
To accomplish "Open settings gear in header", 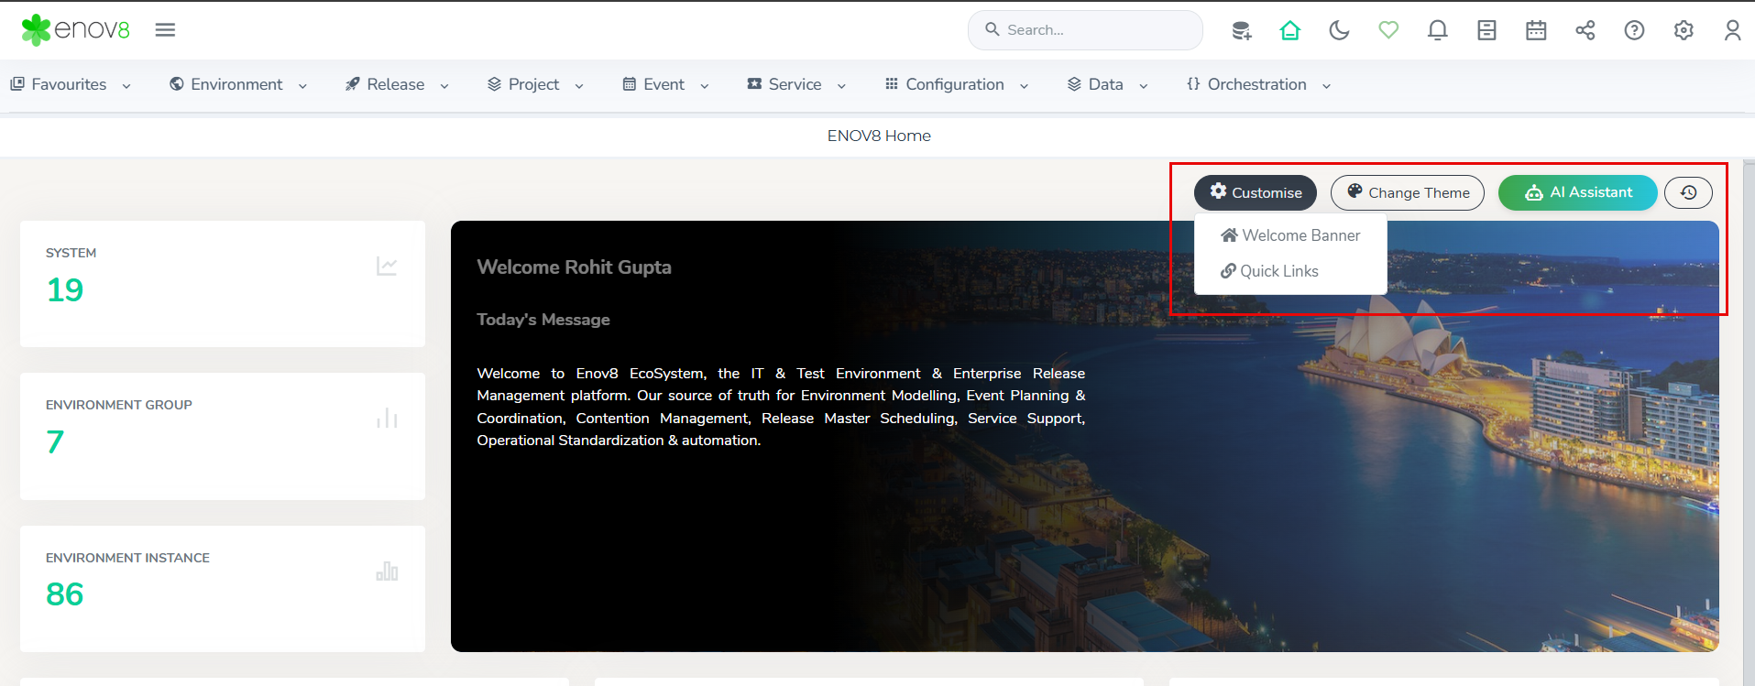I will [x=1684, y=30].
